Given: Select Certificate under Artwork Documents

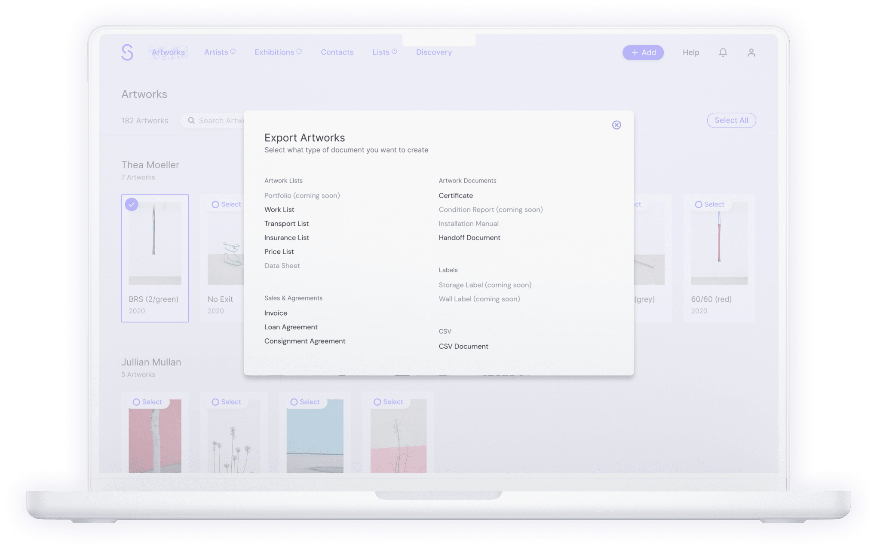Looking at the screenshot, I should [456, 195].
